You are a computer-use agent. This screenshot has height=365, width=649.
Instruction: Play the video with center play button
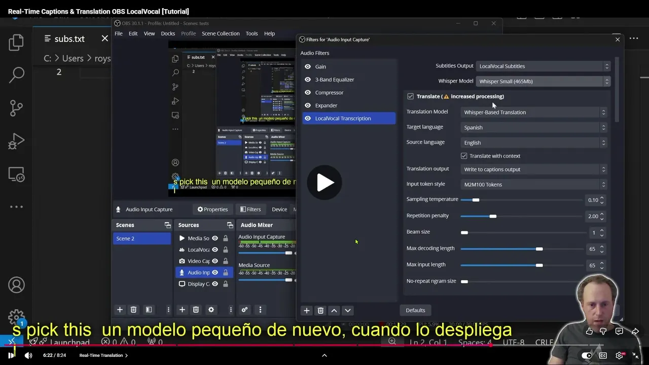324,182
